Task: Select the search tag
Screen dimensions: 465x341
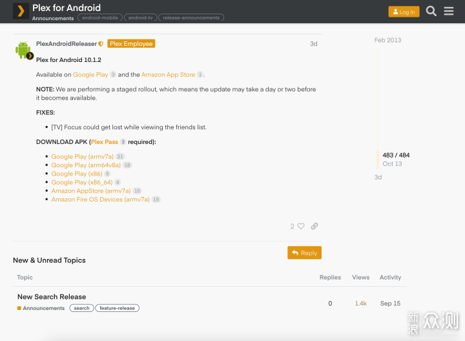Action: coord(81,308)
